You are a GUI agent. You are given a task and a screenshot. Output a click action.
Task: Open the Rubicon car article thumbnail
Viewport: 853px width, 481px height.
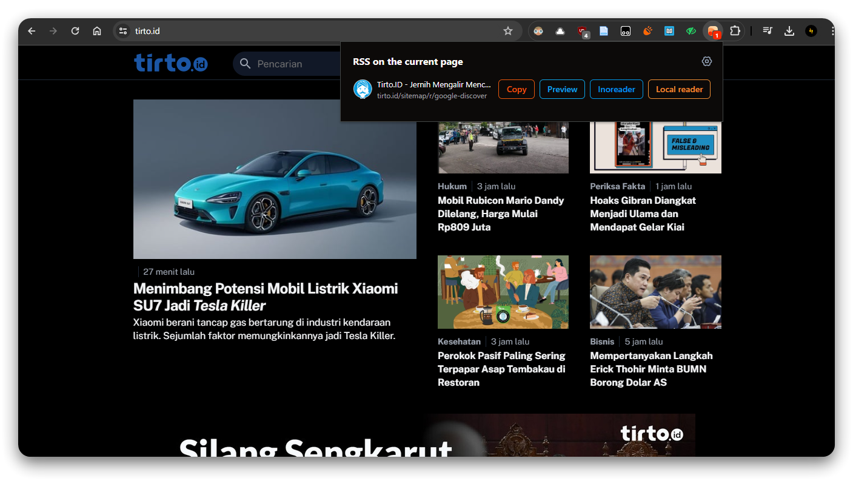tap(503, 147)
